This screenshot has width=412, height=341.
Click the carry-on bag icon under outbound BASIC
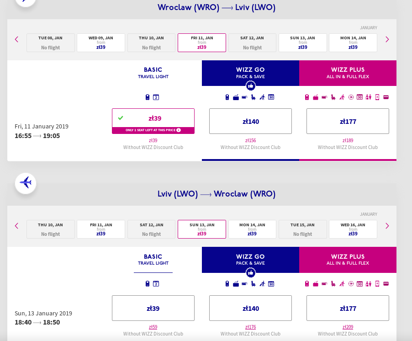148,97
